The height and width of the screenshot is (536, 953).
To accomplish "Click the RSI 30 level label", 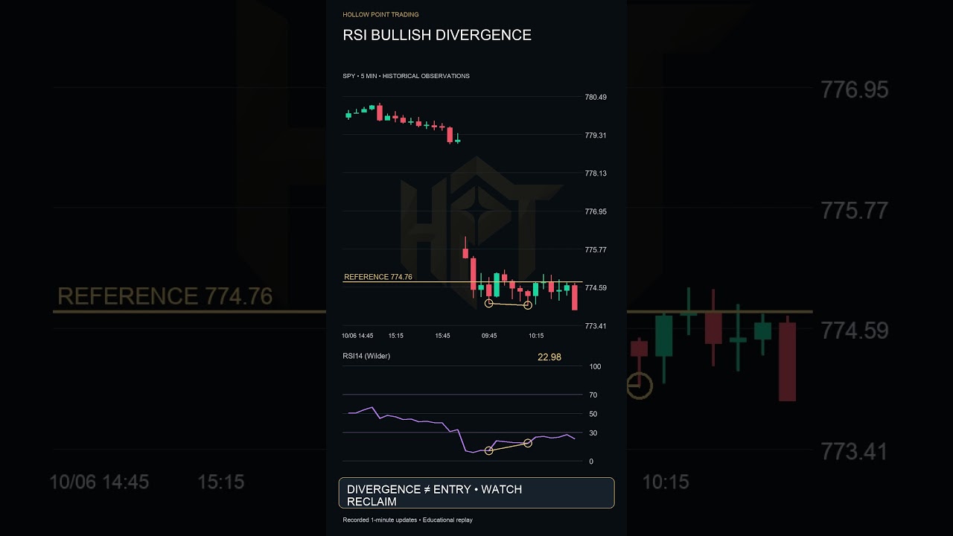I will coord(593,433).
